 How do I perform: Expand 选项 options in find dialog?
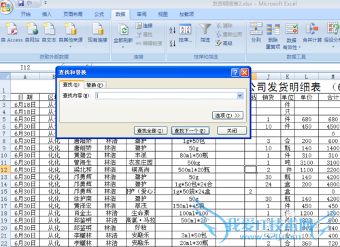228,116
